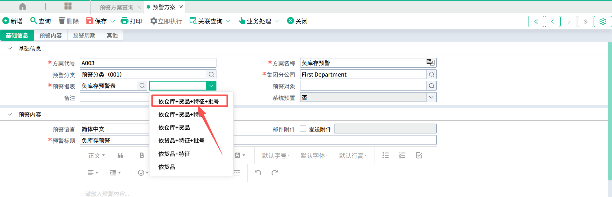Click the 新增 button

[x=13, y=21]
